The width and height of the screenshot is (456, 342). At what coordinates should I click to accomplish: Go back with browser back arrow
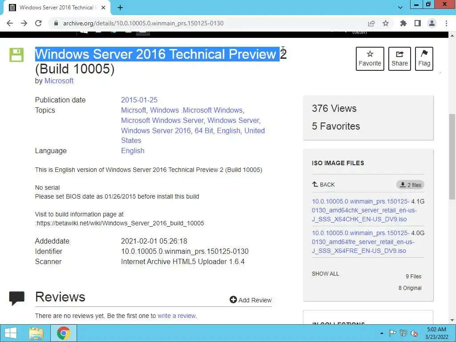coord(10,23)
